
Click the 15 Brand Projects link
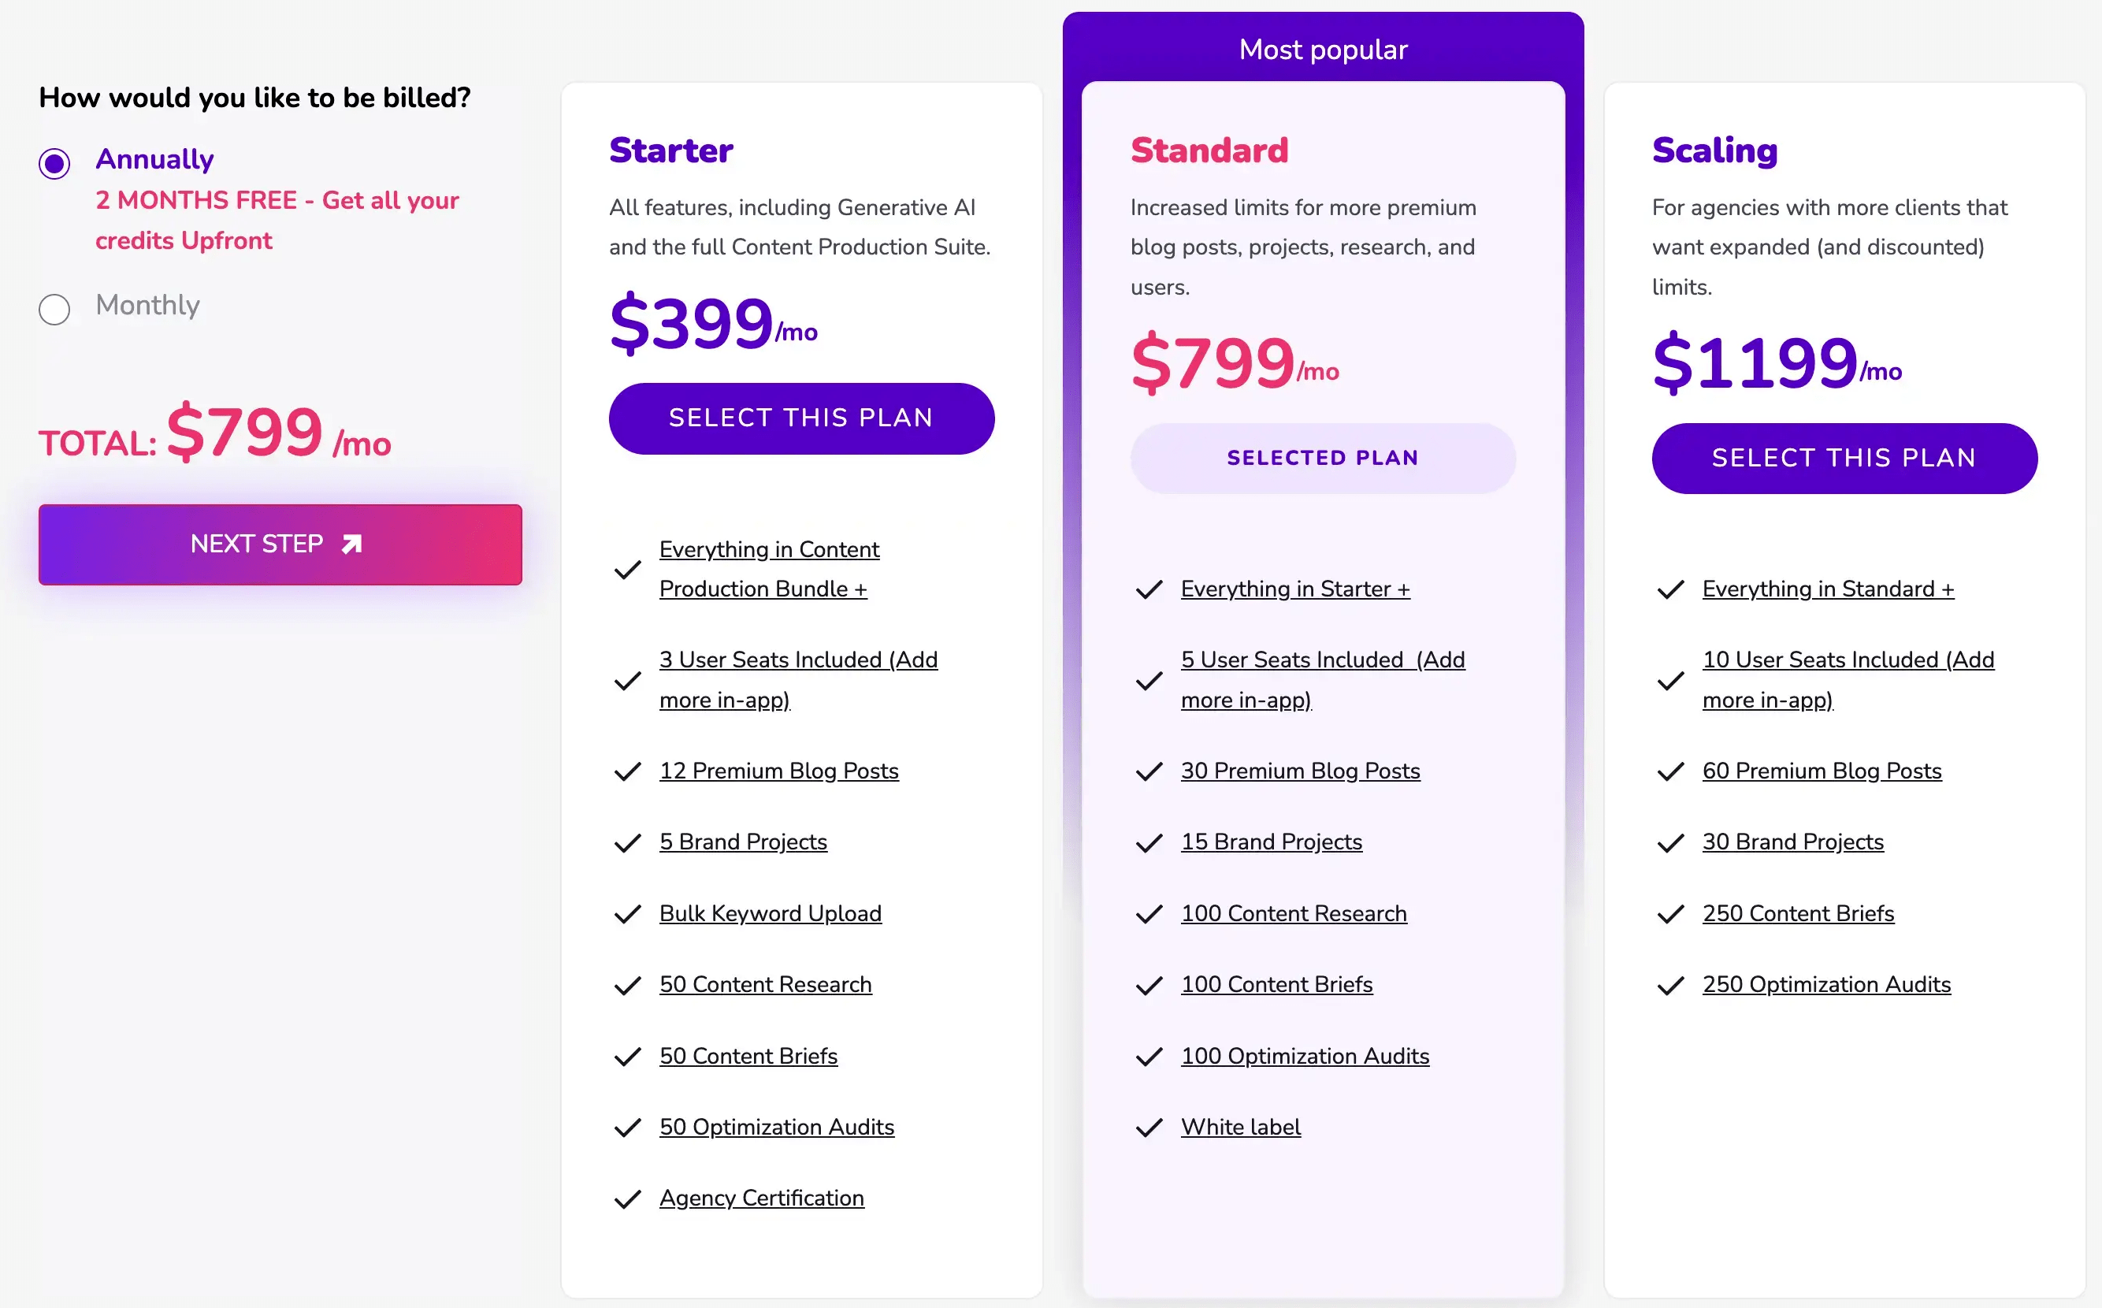coord(1271,842)
